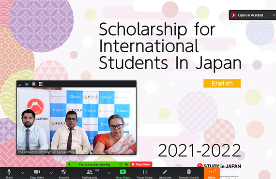
Task: Start a New Share
Action: pyautogui.click(x=123, y=173)
